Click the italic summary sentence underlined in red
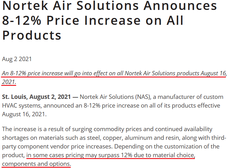This screenshot has width=229, height=168. click(115, 77)
